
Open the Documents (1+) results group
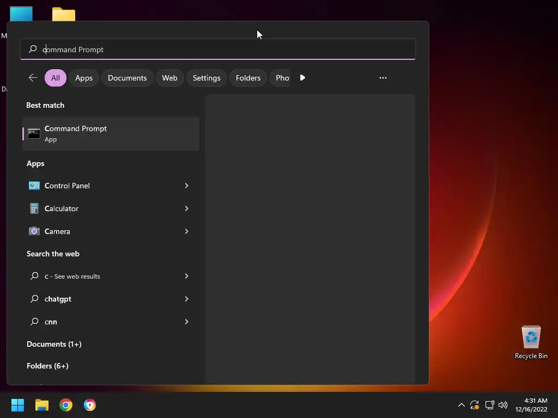tap(54, 344)
